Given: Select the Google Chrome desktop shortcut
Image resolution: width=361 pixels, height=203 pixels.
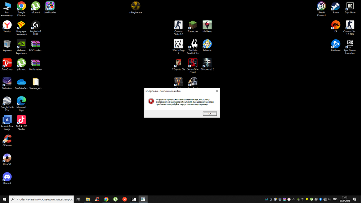Looking at the screenshot, I should click(21, 9).
